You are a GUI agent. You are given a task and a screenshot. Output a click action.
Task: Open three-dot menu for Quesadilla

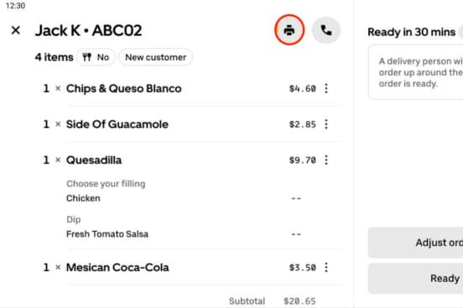point(326,160)
